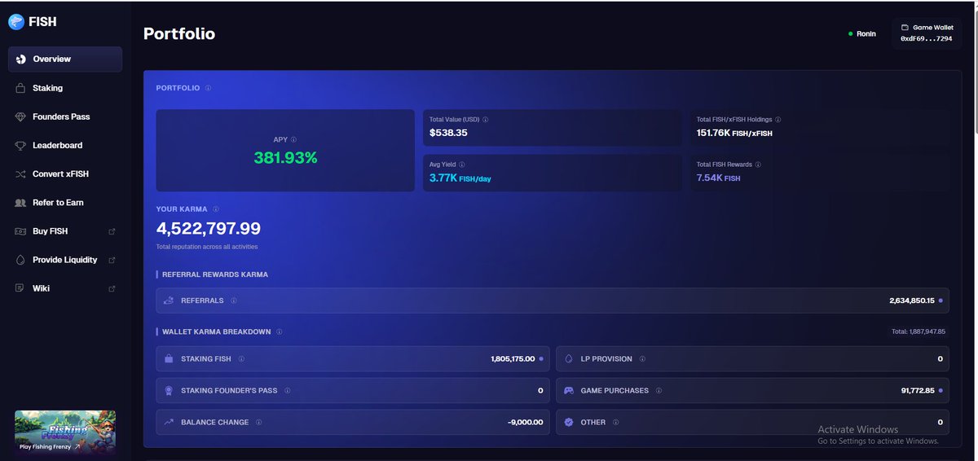Click info icon beside REFERRALS
The width and height of the screenshot is (978, 461).
click(234, 301)
